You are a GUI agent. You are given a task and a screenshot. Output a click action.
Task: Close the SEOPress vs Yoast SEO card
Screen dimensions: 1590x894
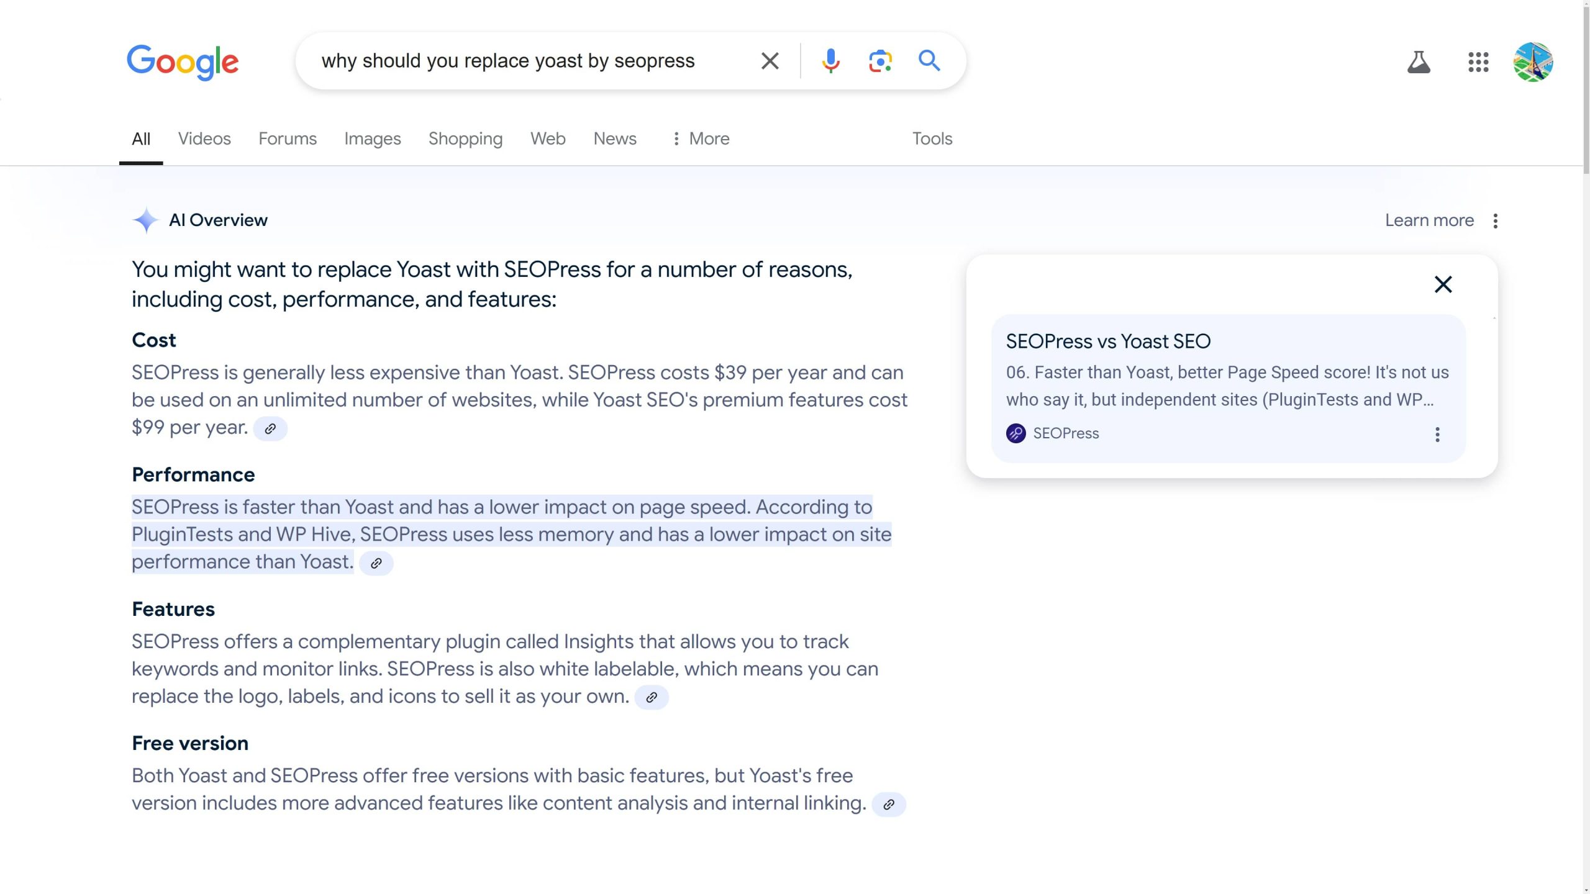[1443, 285]
